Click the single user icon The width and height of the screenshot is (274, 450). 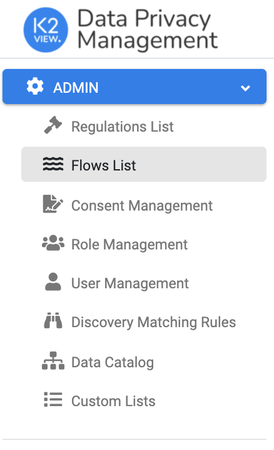click(53, 282)
